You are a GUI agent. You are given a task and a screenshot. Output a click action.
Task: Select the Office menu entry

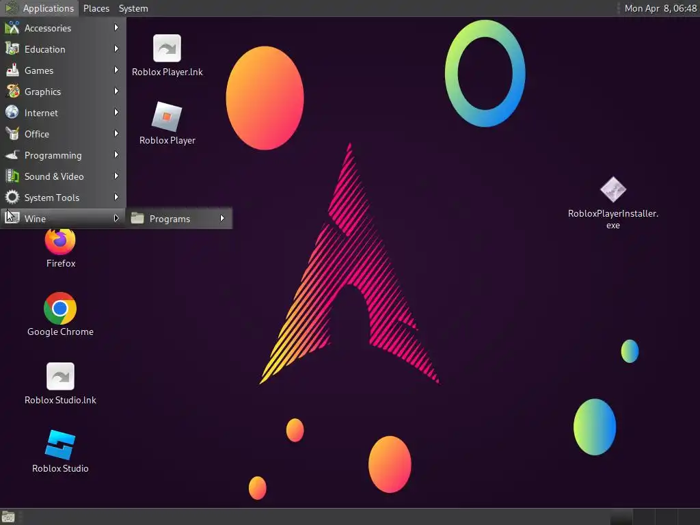click(63, 134)
